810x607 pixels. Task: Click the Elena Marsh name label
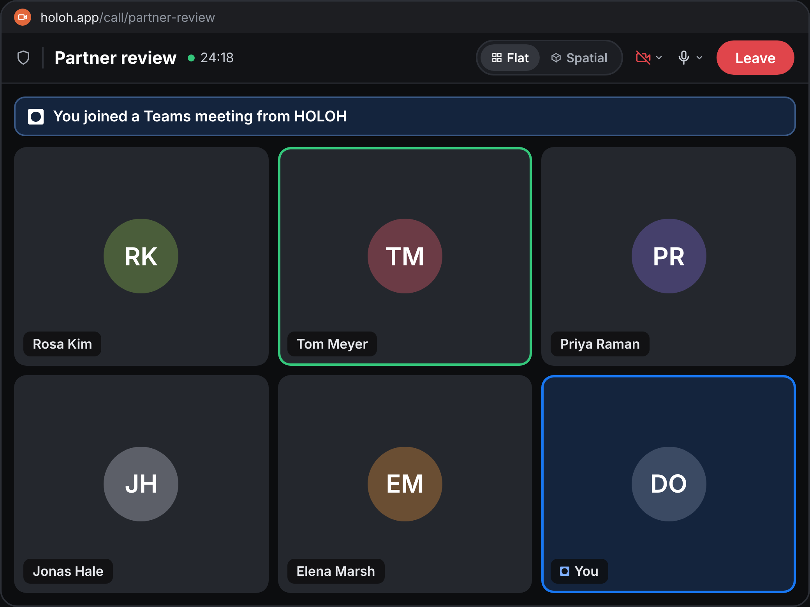[336, 571]
